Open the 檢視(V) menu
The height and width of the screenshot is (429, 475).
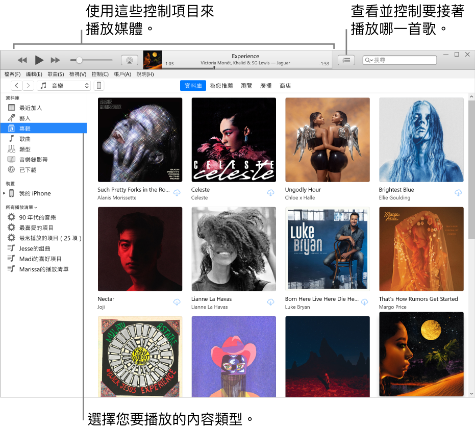point(78,74)
